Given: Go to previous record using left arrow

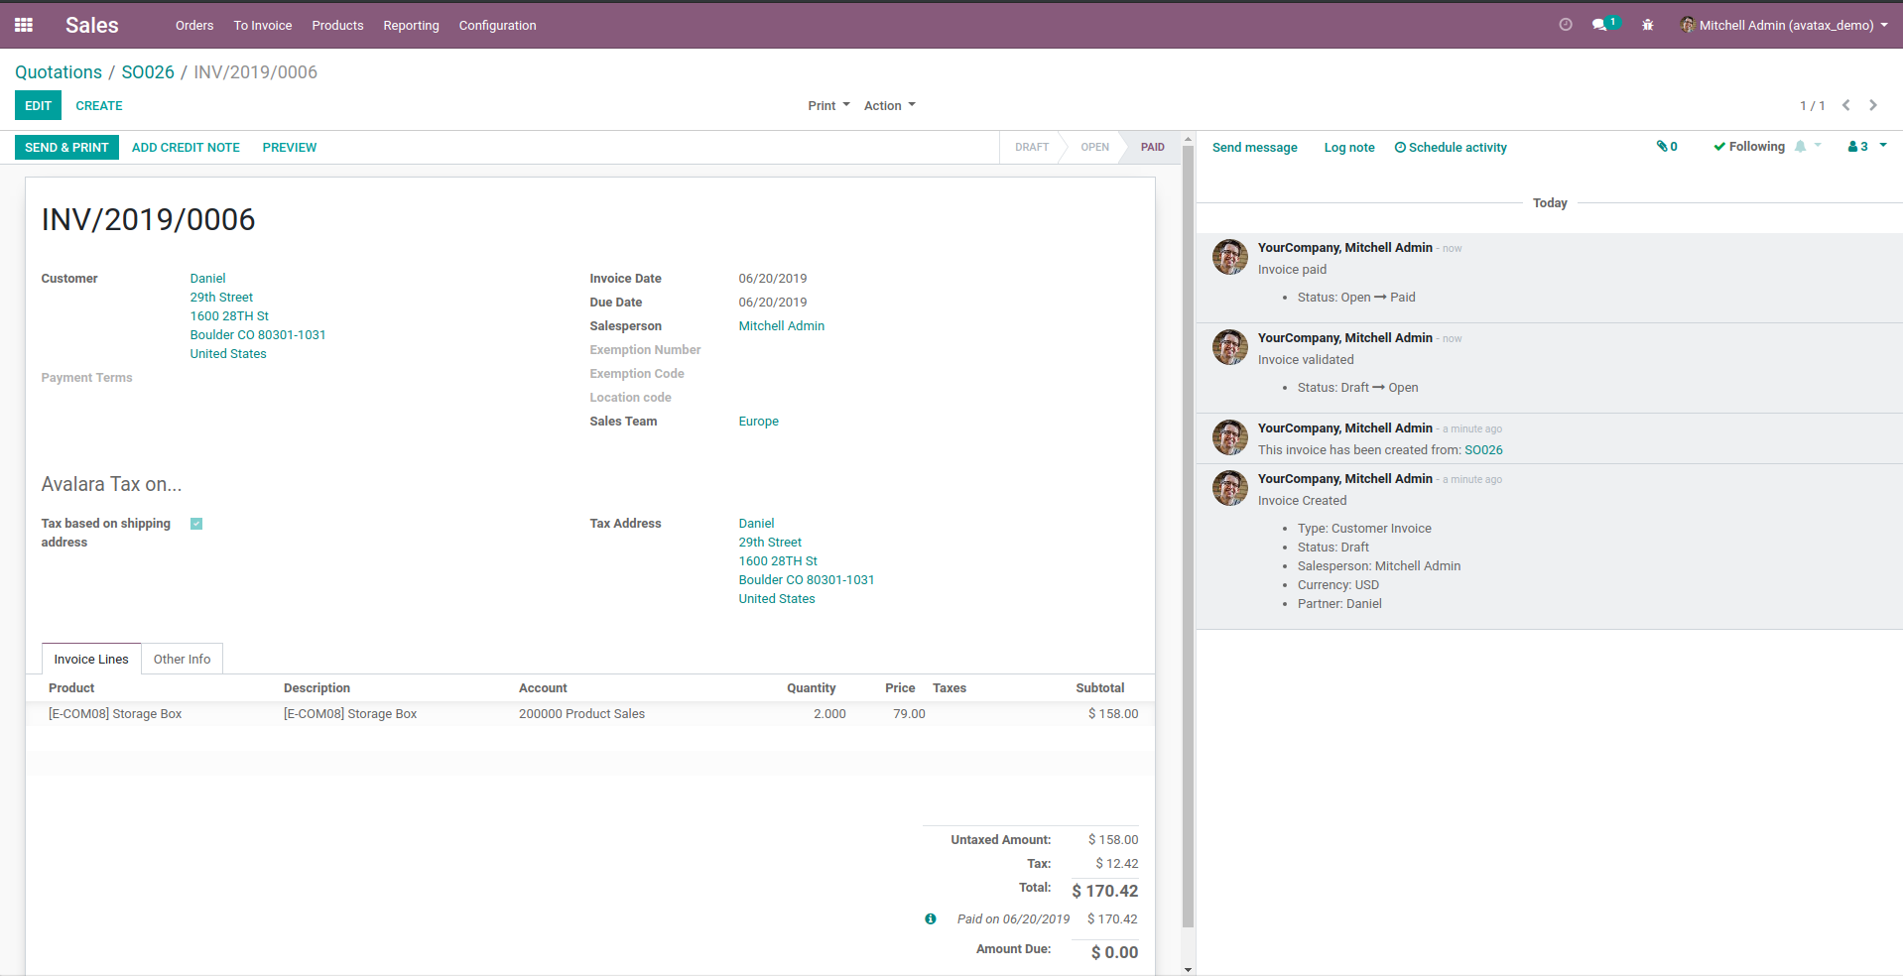Looking at the screenshot, I should [1845, 105].
